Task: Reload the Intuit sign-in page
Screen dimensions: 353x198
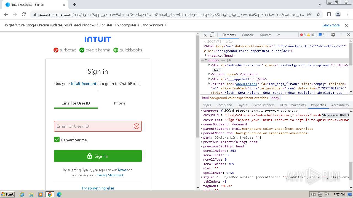Action: coord(24,14)
